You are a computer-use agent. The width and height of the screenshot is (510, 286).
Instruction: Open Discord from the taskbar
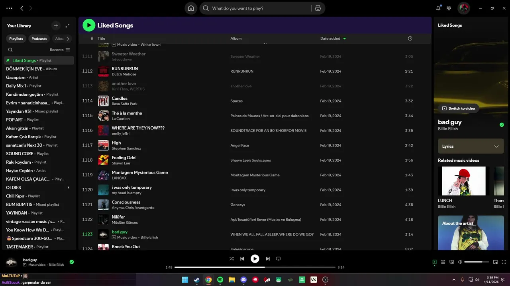click(243, 280)
